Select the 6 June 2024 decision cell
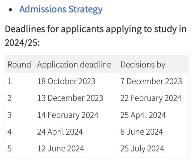The image size is (195, 164). (x=142, y=132)
